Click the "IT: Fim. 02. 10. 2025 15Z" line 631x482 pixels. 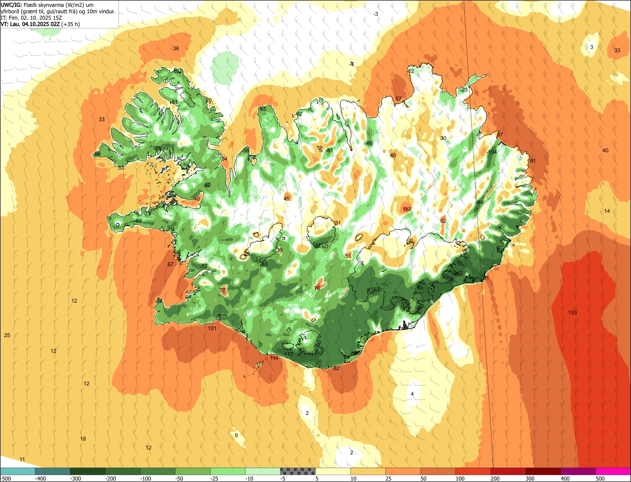click(32, 17)
